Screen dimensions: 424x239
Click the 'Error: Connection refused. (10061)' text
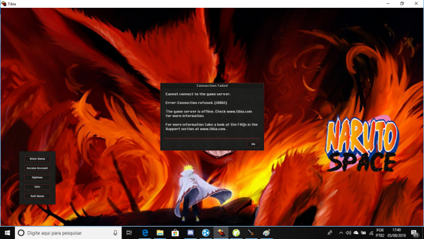(x=196, y=103)
